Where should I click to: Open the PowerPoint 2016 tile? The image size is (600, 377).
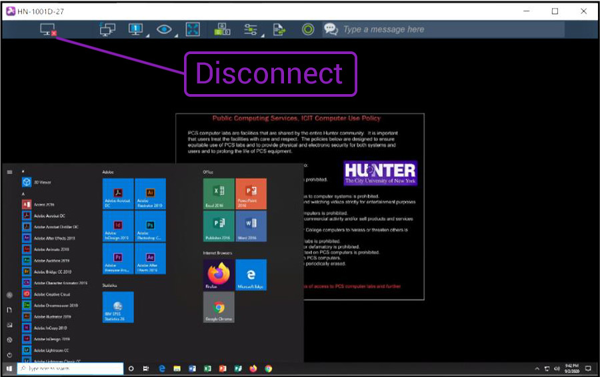[251, 194]
